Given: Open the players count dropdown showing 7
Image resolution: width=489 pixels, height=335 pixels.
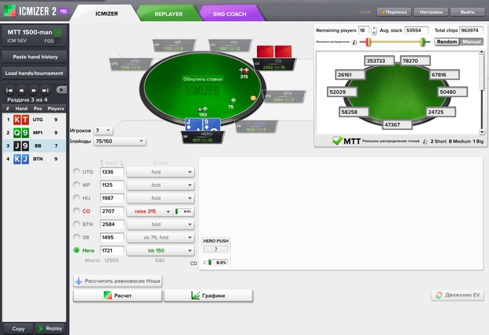Looking at the screenshot, I should click(x=103, y=131).
